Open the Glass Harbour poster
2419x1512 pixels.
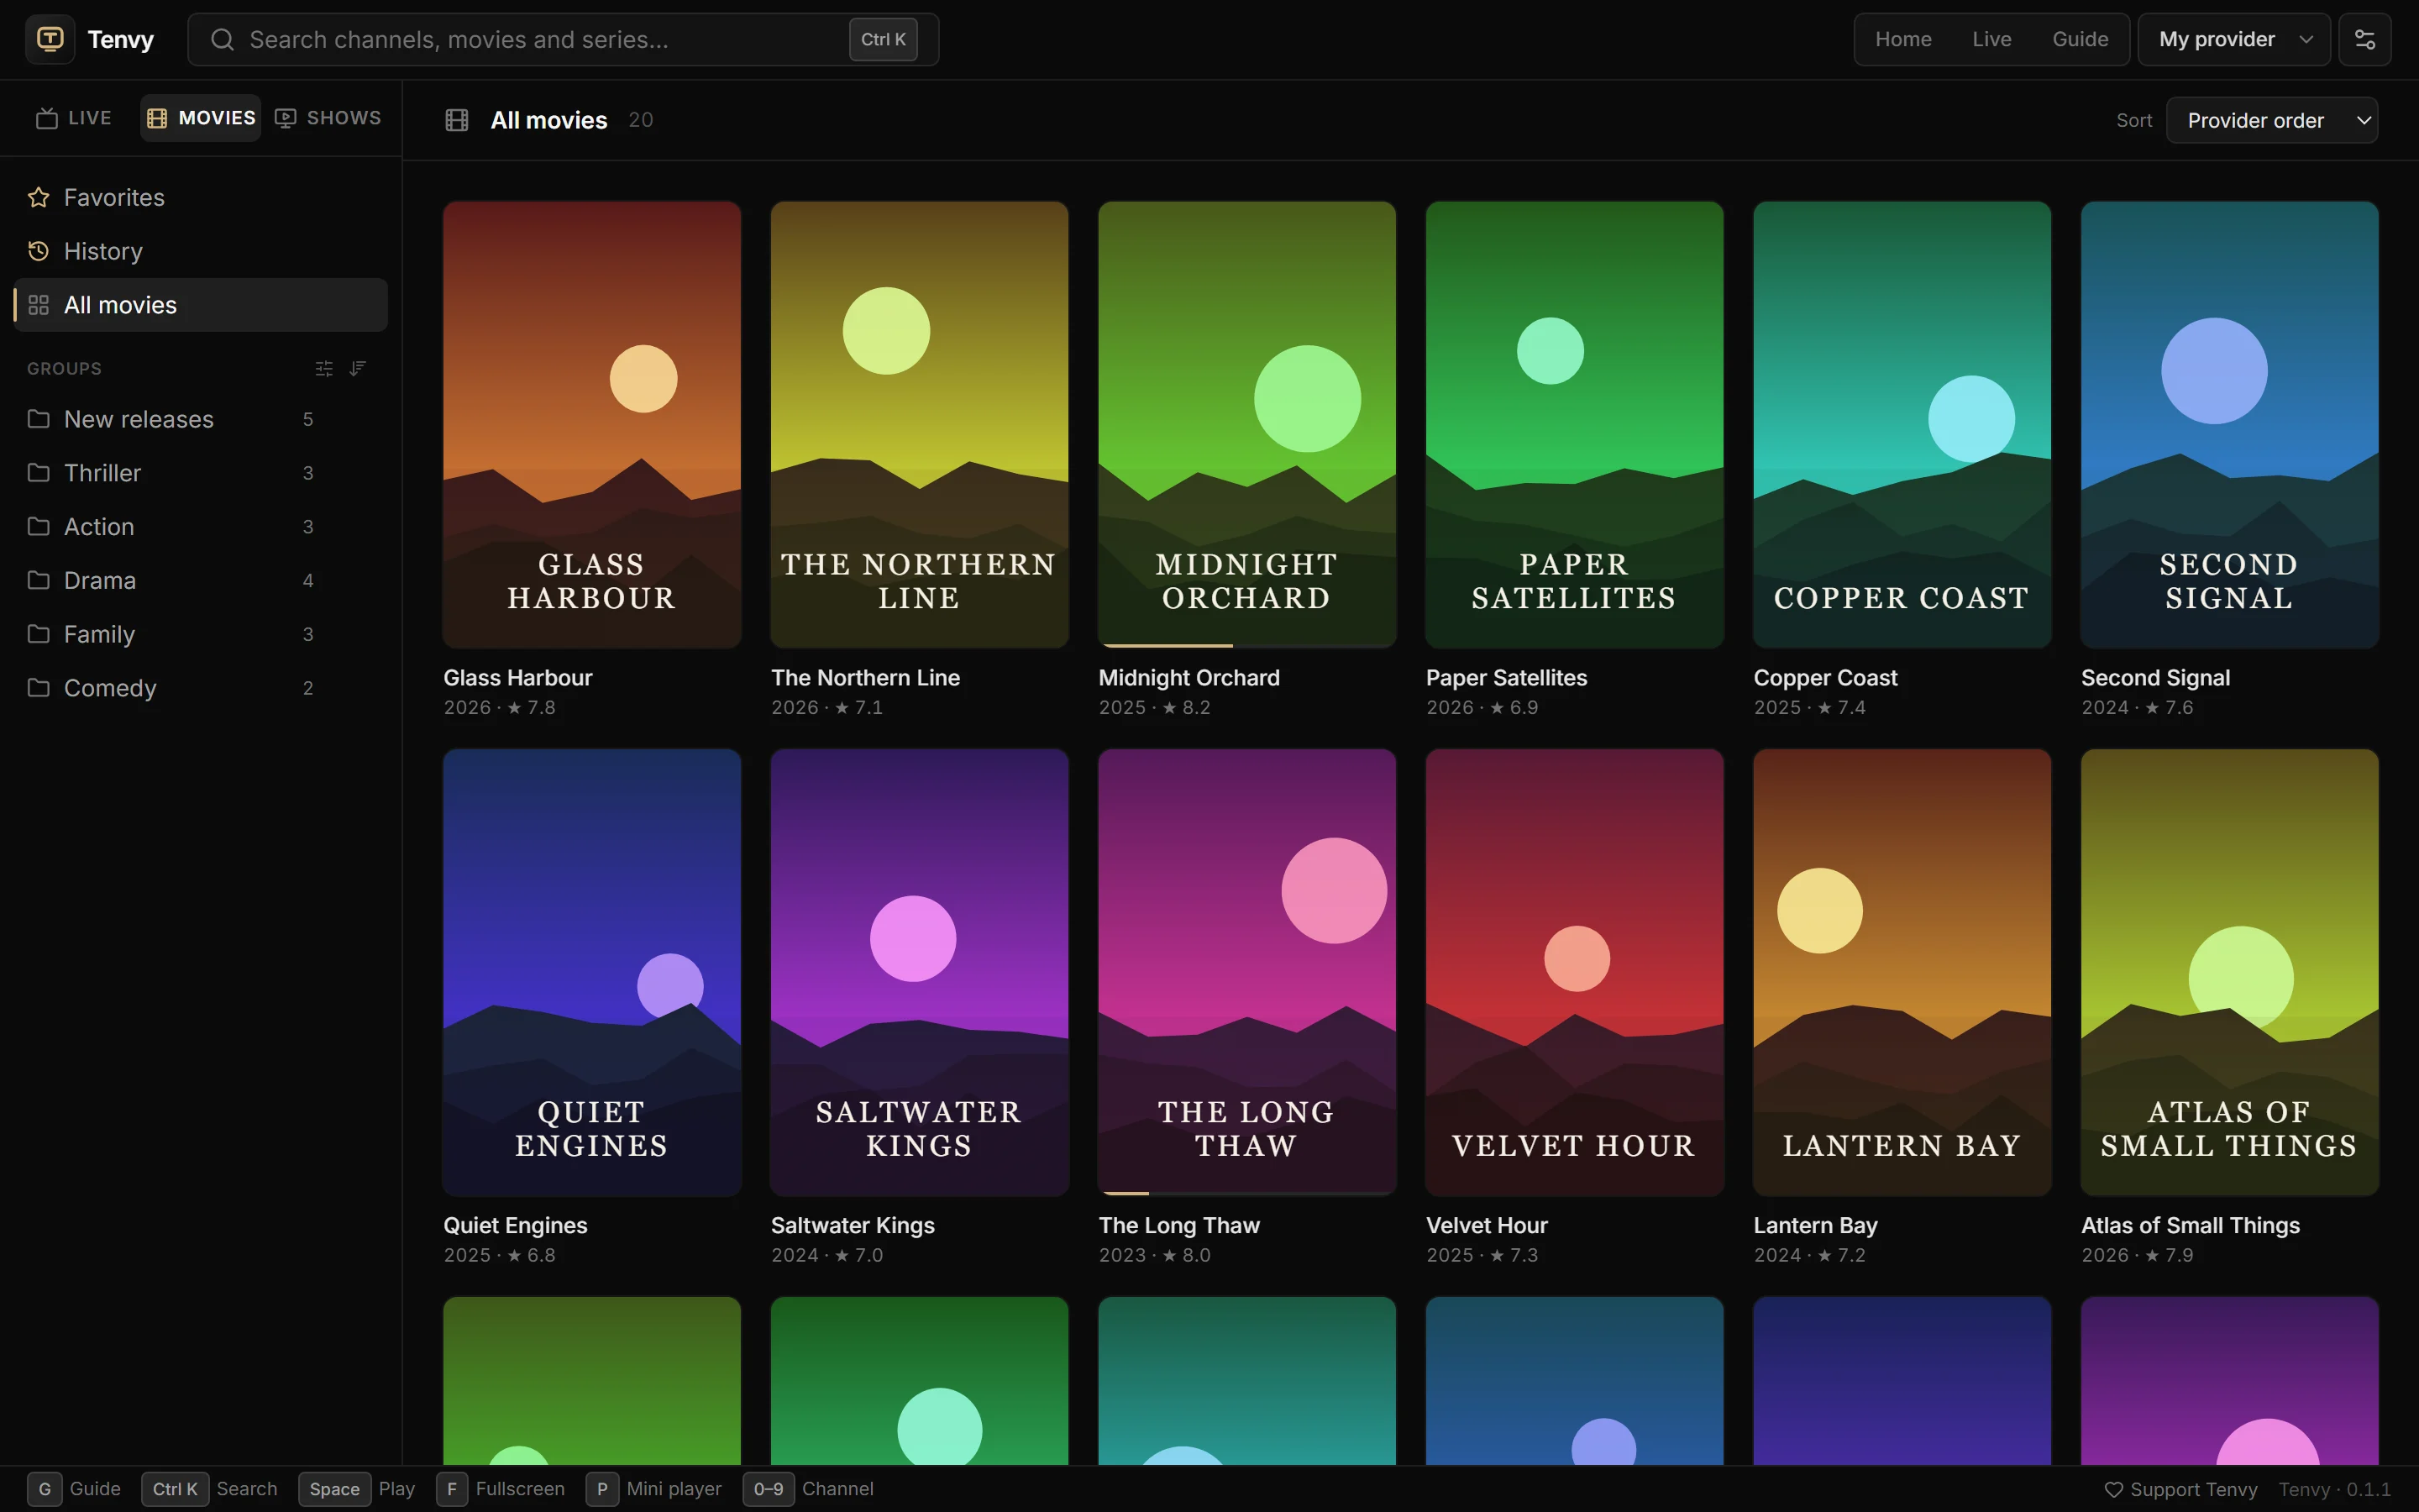point(592,425)
